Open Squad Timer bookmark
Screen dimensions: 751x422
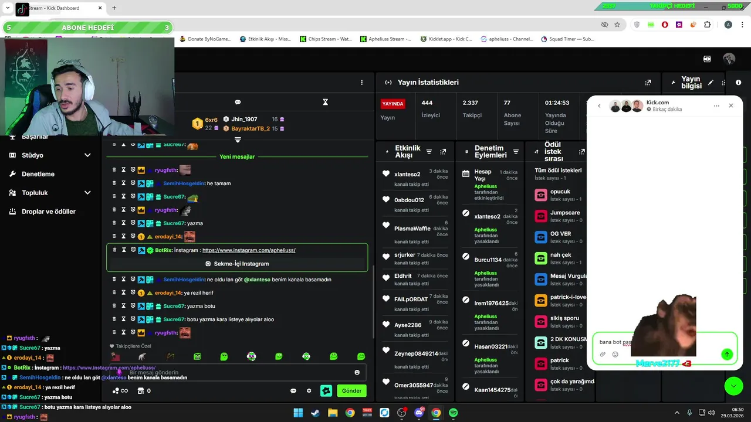click(568, 39)
